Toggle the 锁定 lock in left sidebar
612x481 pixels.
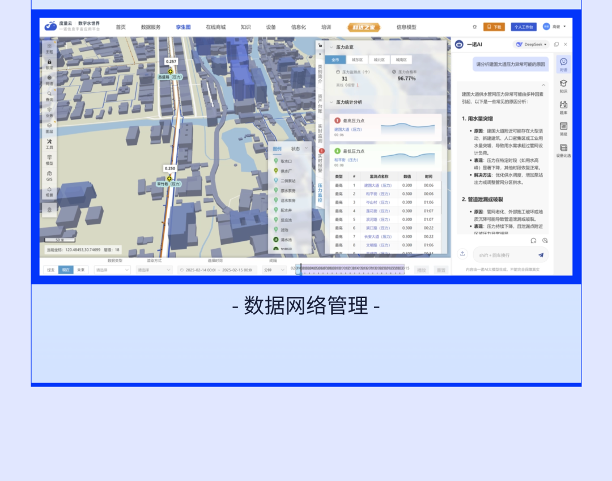pos(49,63)
